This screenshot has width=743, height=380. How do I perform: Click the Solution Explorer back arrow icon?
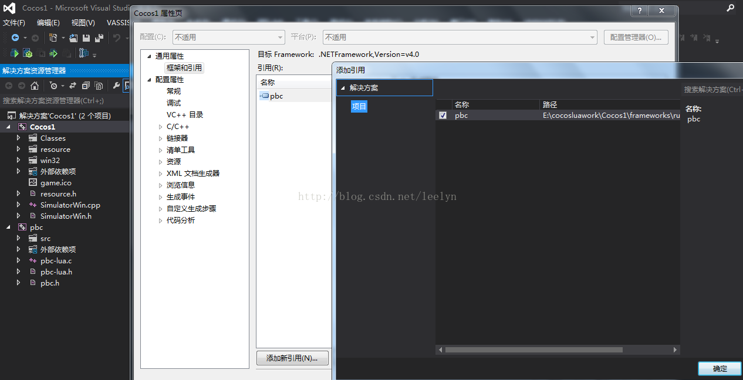pyautogui.click(x=9, y=86)
